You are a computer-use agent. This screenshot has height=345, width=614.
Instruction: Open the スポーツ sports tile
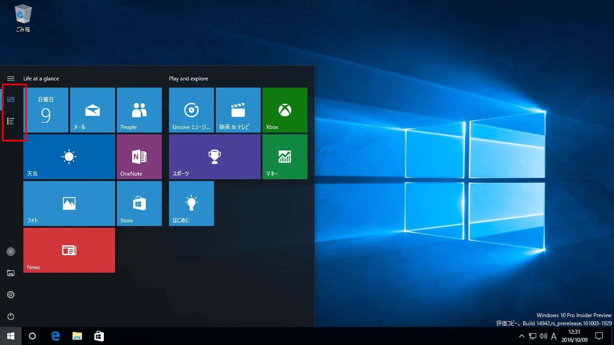(x=215, y=157)
